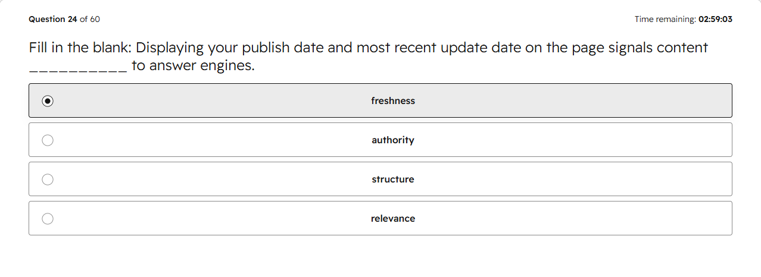
Task: Click the "to answer engines." question text
Action: pyautogui.click(x=193, y=66)
